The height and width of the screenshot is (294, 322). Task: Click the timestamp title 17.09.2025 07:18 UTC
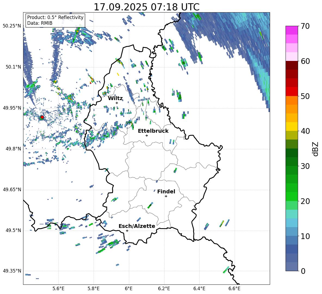(x=147, y=7)
